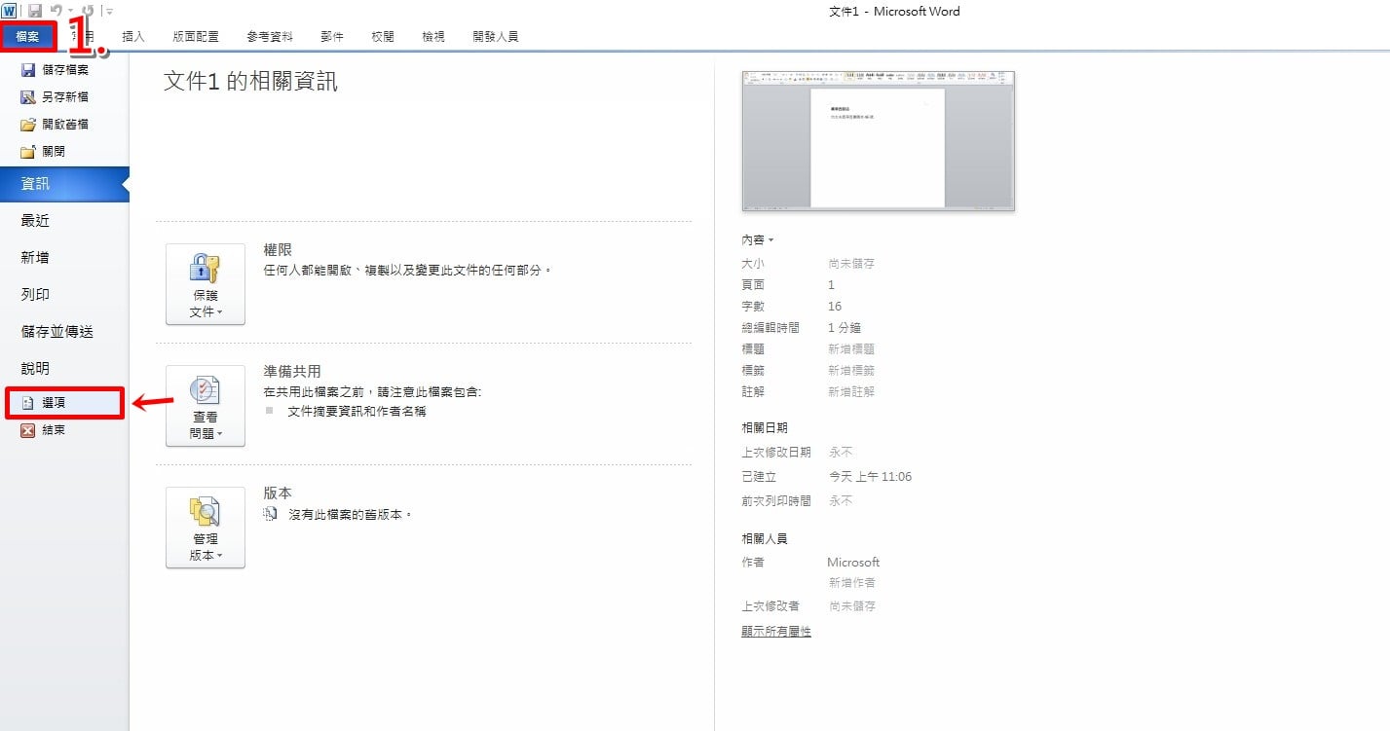This screenshot has height=731, width=1390.
Task: Expand the 內容 properties dropdown
Action: [x=757, y=240]
